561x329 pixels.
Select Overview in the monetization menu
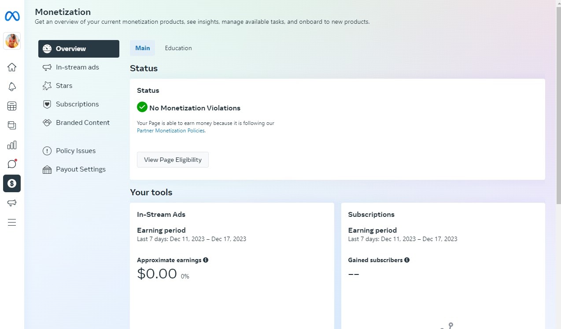(x=79, y=49)
